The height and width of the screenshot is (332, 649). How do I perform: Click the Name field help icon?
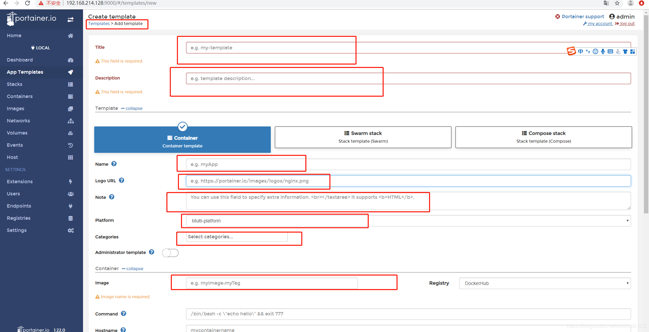(114, 164)
